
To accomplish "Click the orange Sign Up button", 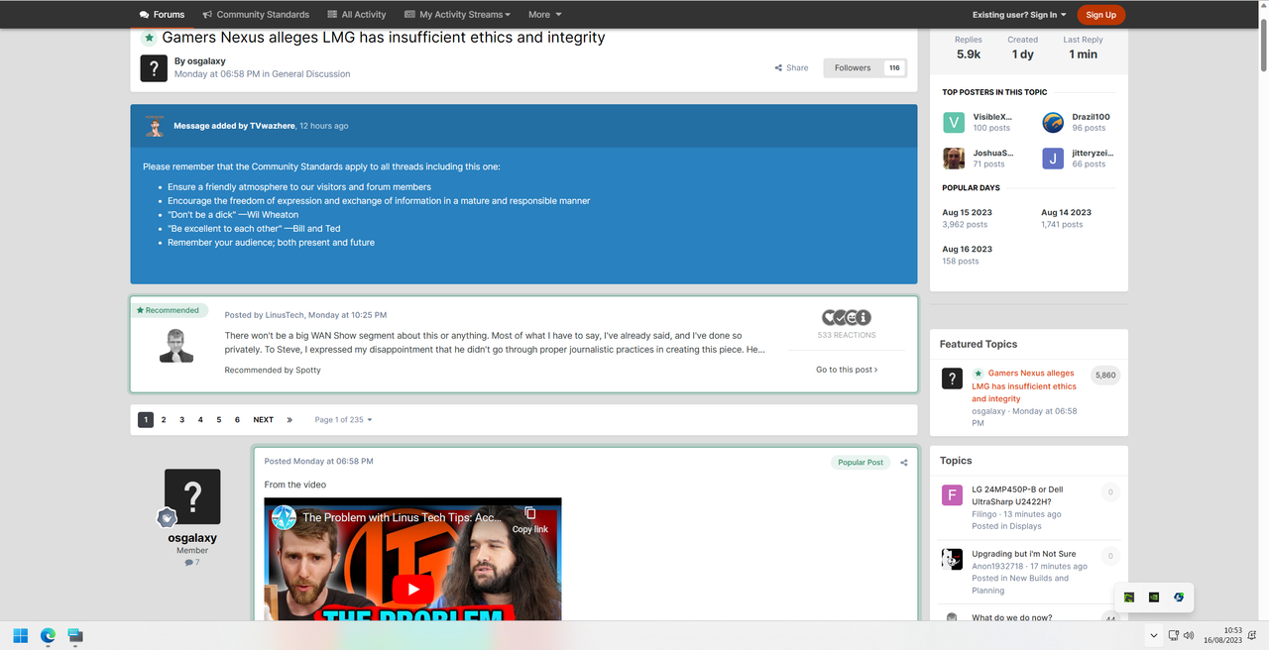I will (1100, 15).
